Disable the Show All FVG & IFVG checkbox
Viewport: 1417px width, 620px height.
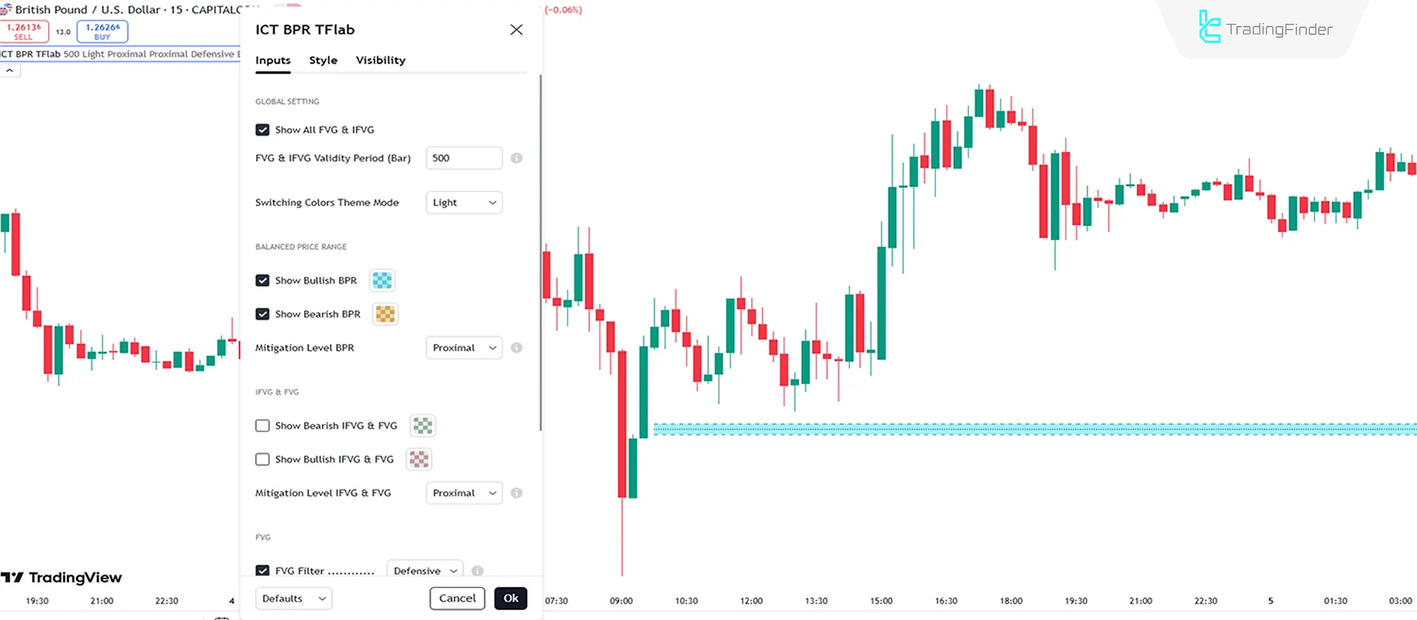coord(262,129)
